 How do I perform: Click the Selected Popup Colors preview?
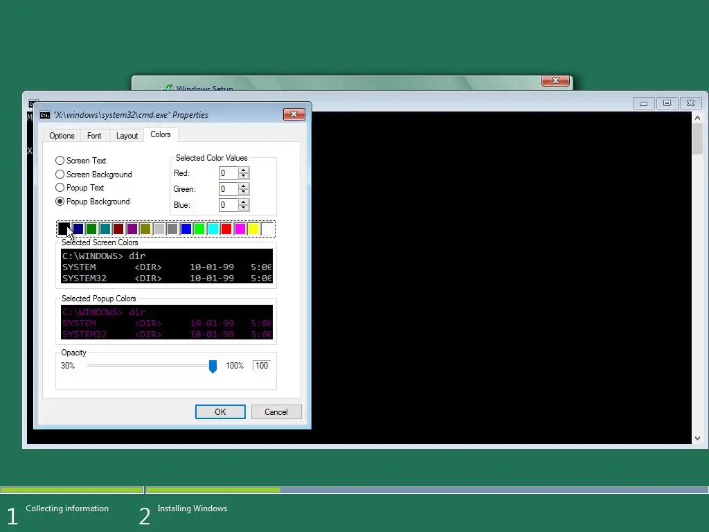(167, 322)
